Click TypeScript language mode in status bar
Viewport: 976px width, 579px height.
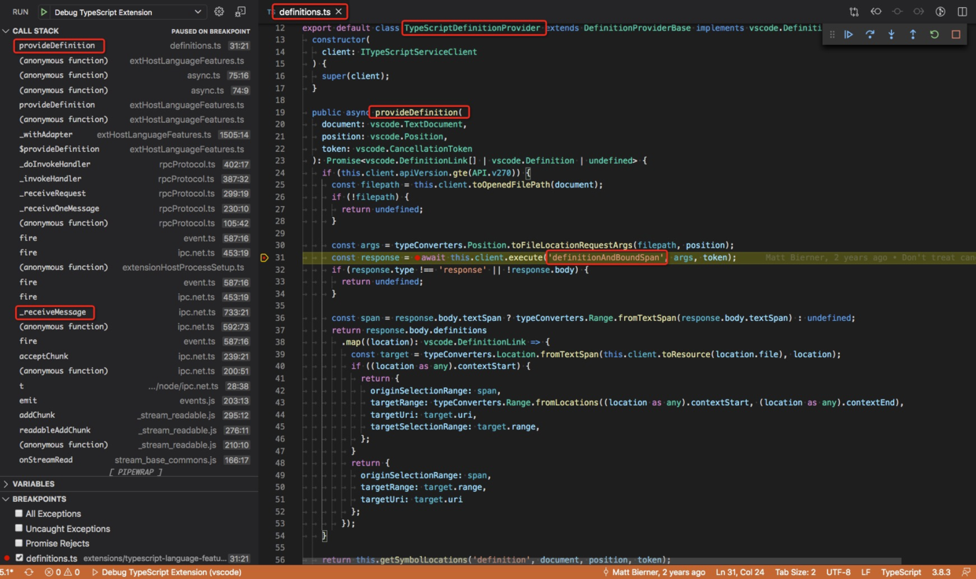click(900, 572)
